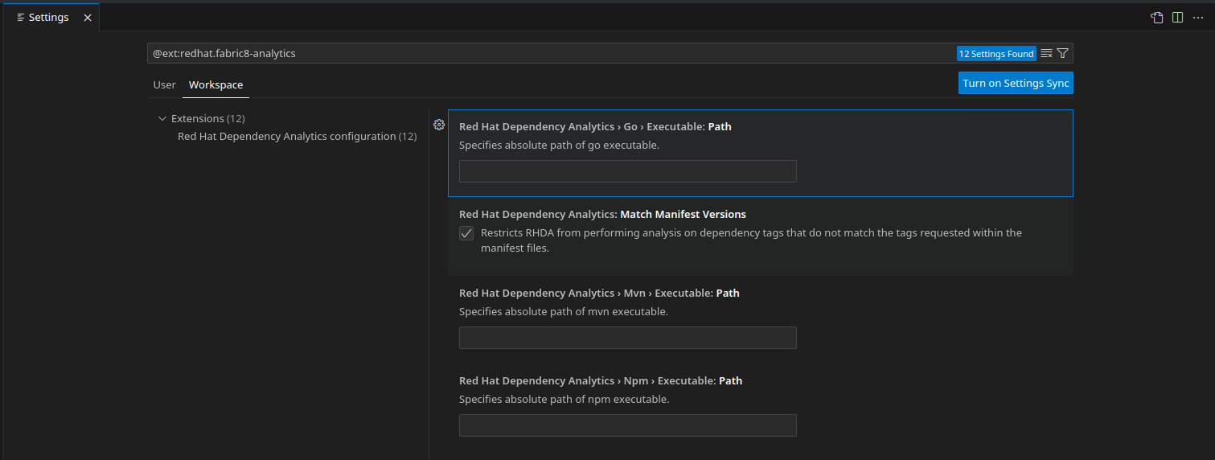This screenshot has height=460, width=1215.
Task: Select the Workspace settings tab
Action: [x=215, y=84]
